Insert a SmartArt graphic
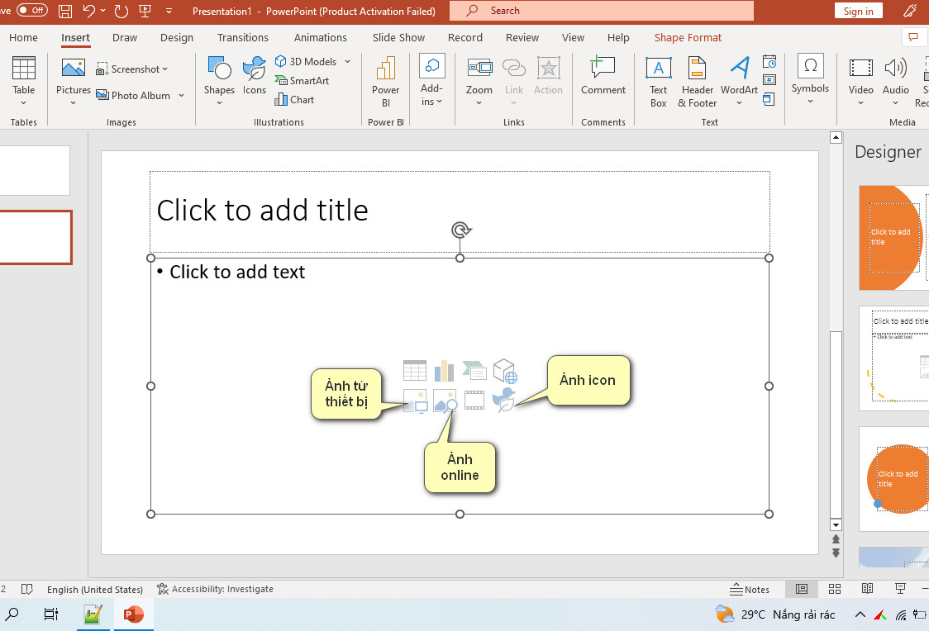The height and width of the screenshot is (631, 929). 303,80
